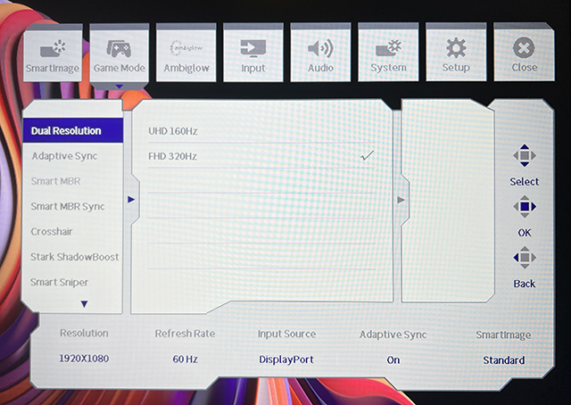Open the Input source icon
Viewport: 571px width, 405px height.
tap(253, 46)
